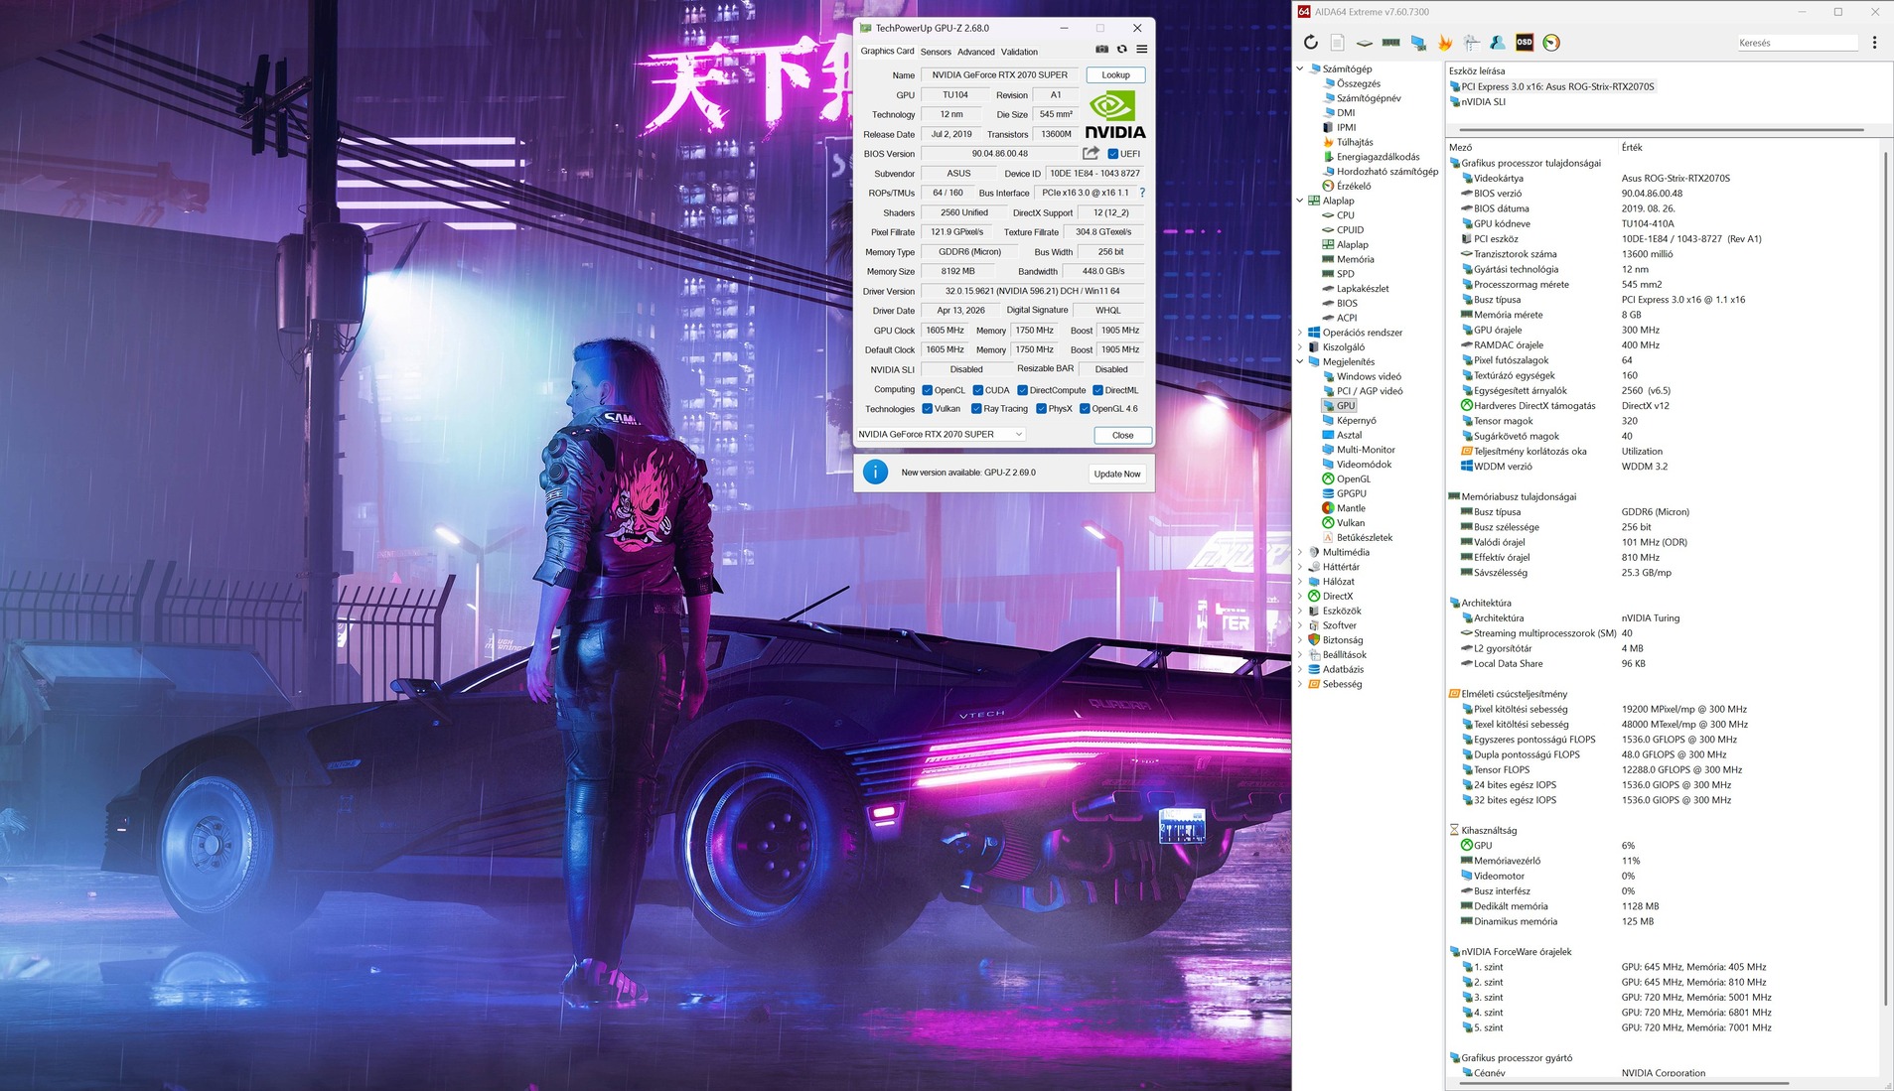Click the Bus Interface question mark icon

click(1142, 193)
